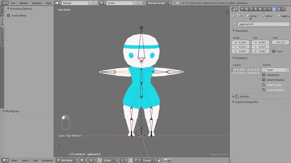Click the armature data 'arma' breadcrumb
Viewport: 291px width, 163px height.
point(268,16)
